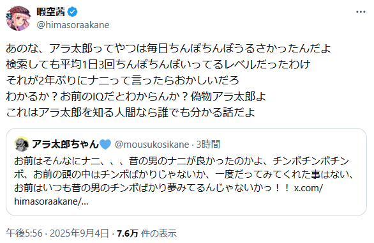Click the 午後5:56 post time

[x=24, y=233]
